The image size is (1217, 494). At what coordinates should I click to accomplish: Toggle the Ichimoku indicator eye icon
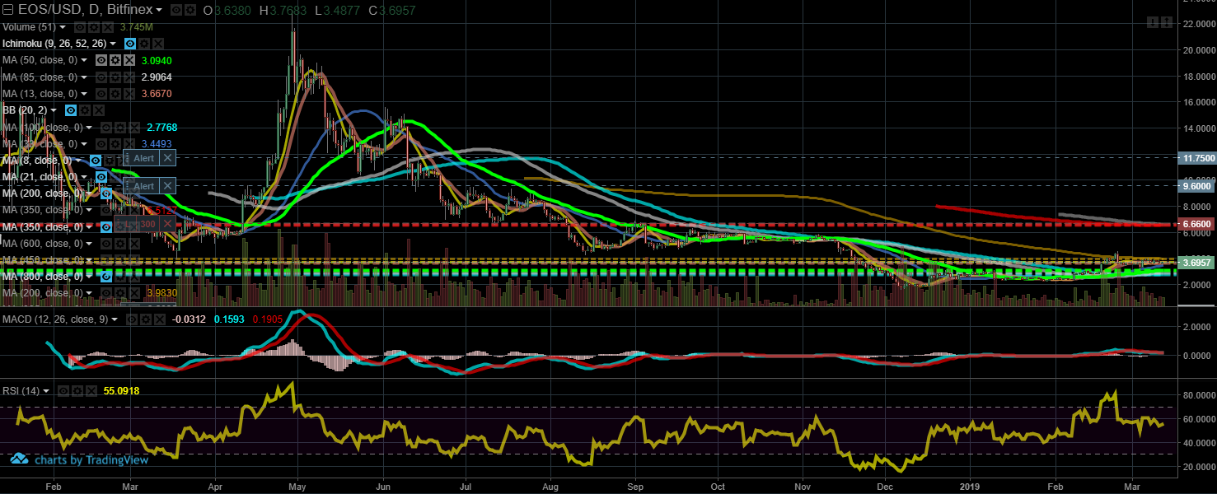[130, 44]
